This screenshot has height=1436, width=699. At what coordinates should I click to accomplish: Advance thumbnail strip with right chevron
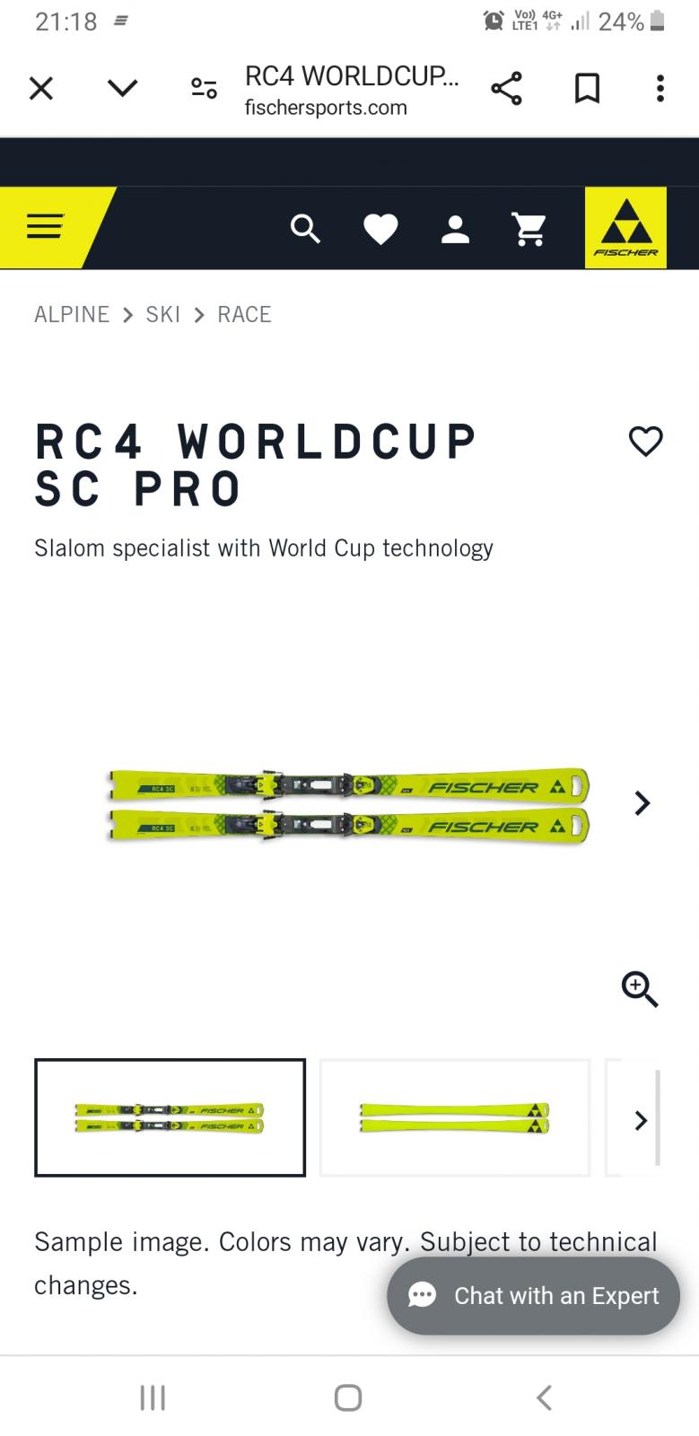pos(641,1120)
